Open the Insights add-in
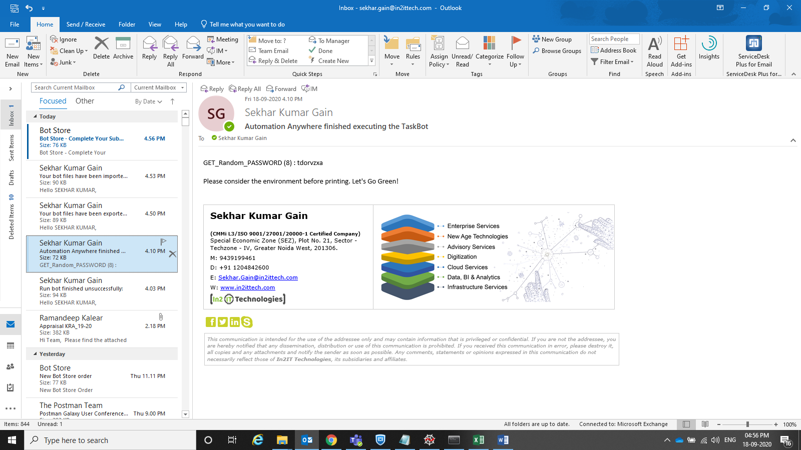The width and height of the screenshot is (801, 450). point(709,48)
